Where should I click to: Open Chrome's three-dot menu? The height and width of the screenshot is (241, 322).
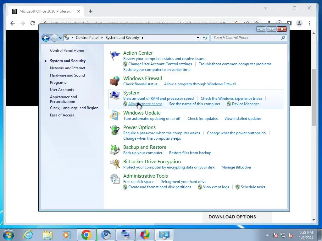pos(309,23)
